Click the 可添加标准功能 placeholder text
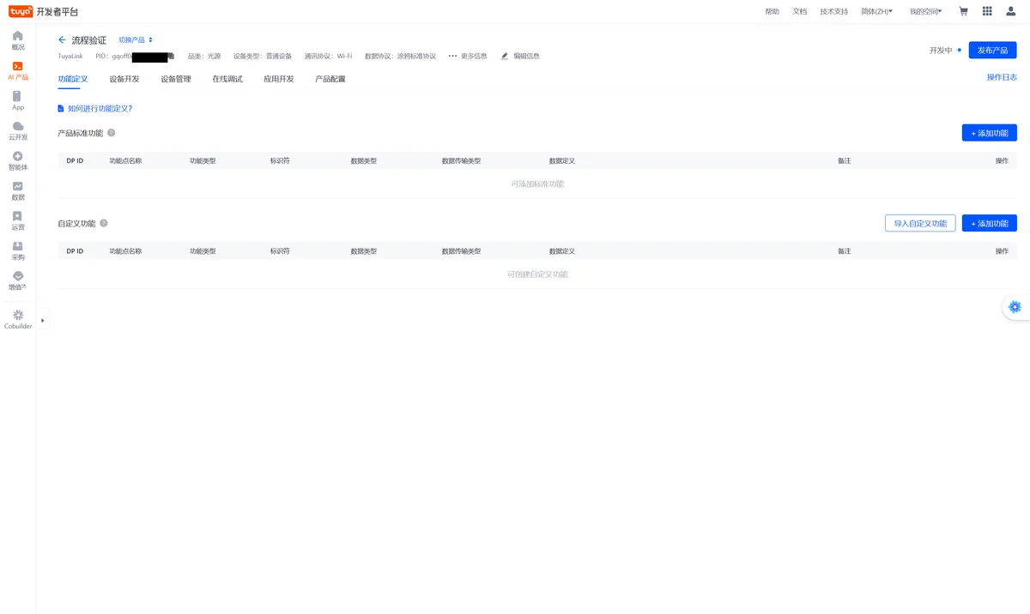The image size is (1030, 614). [x=537, y=184]
